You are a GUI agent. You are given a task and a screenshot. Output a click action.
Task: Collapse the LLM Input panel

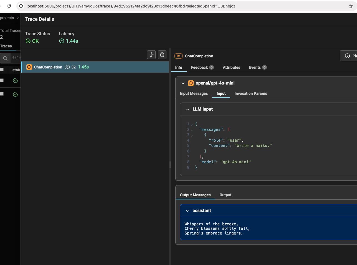[188, 109]
